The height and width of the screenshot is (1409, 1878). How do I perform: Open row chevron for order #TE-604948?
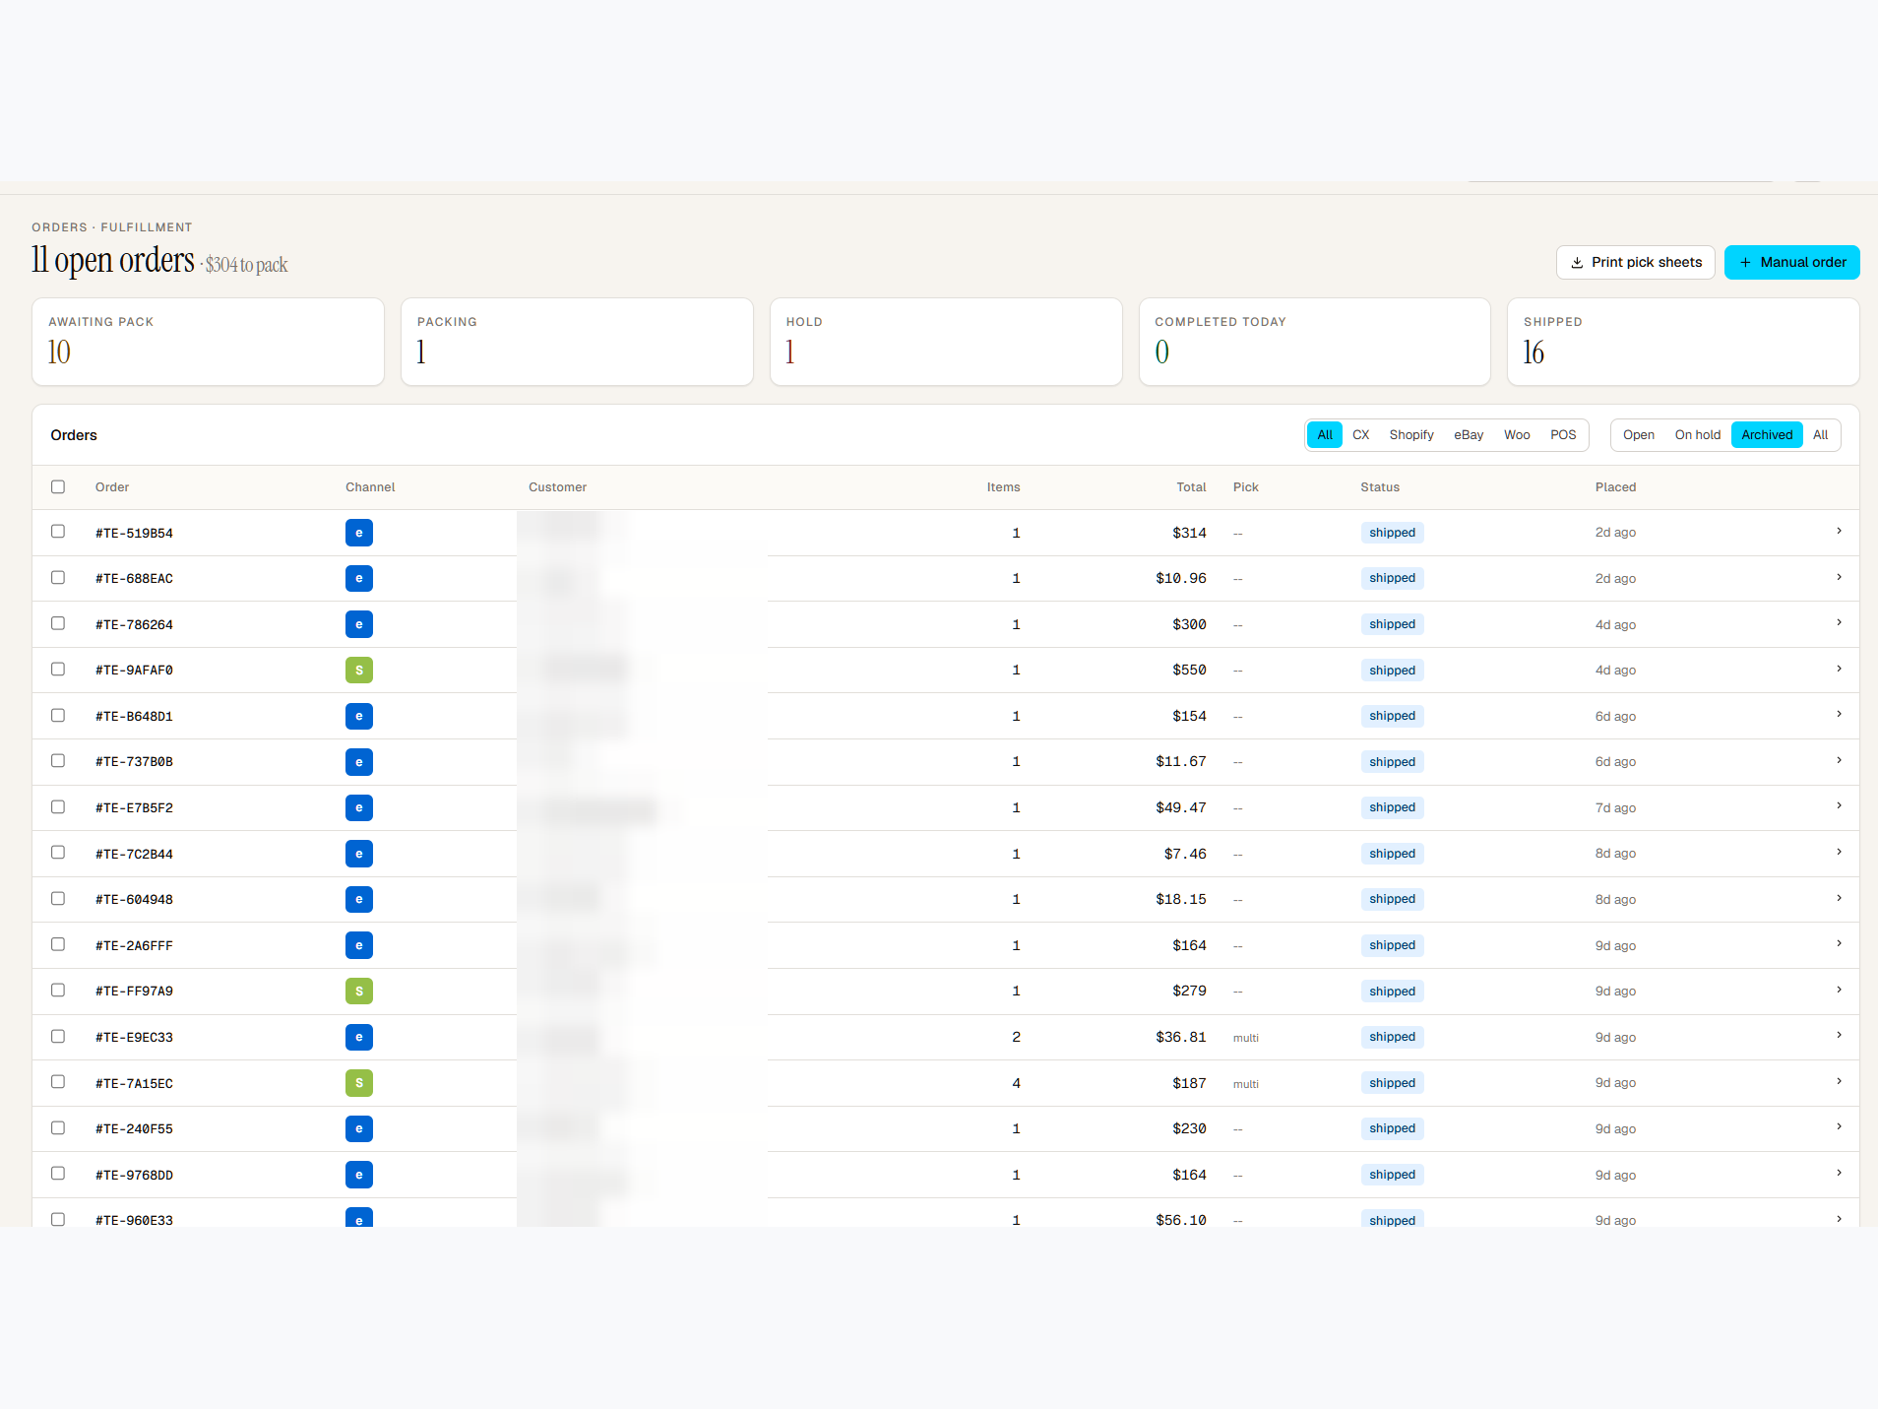[x=1839, y=898]
